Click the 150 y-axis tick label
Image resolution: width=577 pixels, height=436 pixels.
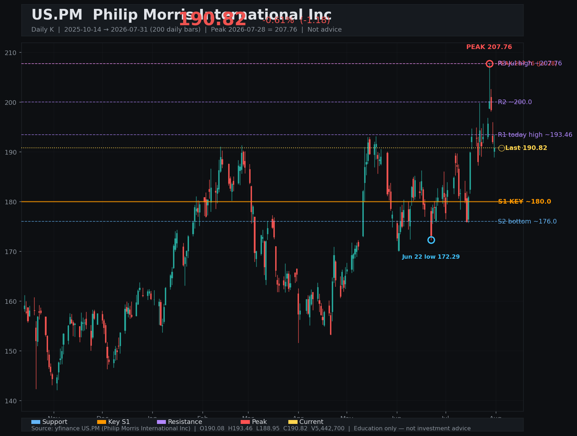(x=10, y=351)
